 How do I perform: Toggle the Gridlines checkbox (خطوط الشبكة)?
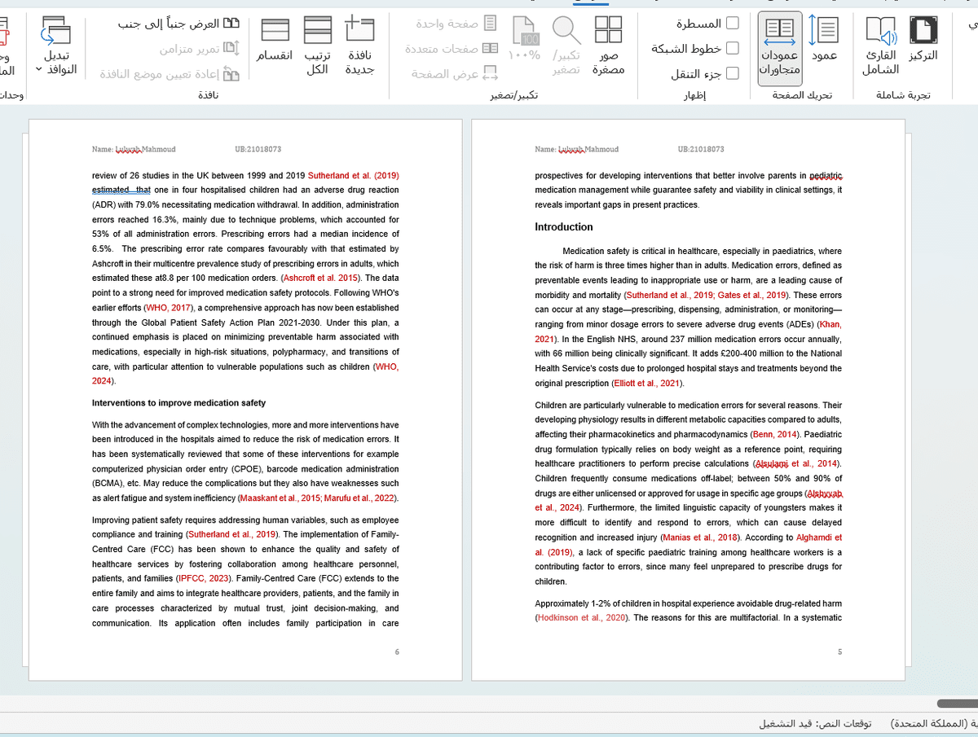click(x=732, y=49)
